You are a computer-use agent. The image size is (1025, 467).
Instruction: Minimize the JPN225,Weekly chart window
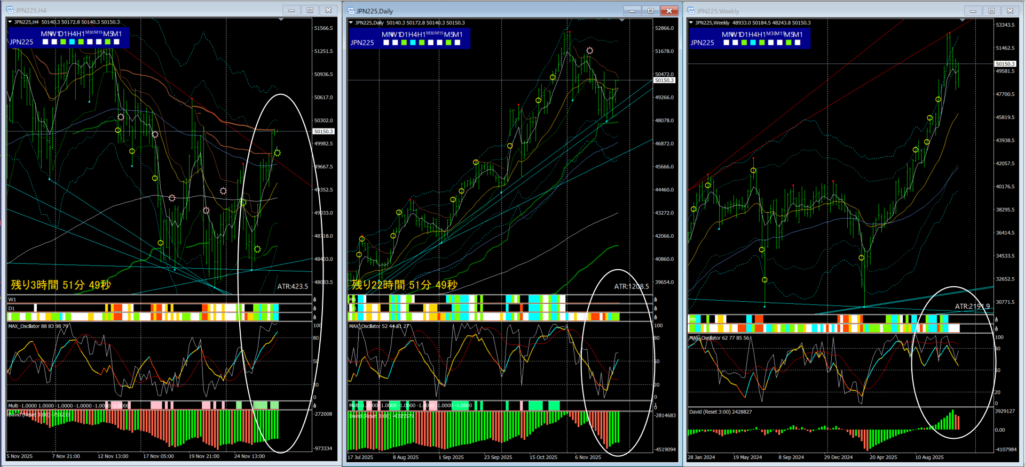(x=973, y=11)
